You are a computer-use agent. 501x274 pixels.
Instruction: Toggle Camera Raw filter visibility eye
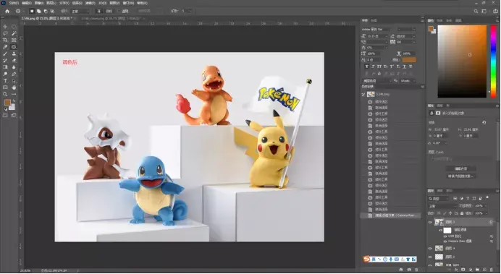pyautogui.click(x=445, y=241)
